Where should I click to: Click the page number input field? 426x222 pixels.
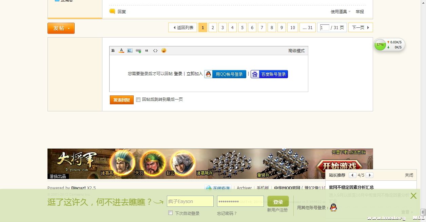click(324, 27)
